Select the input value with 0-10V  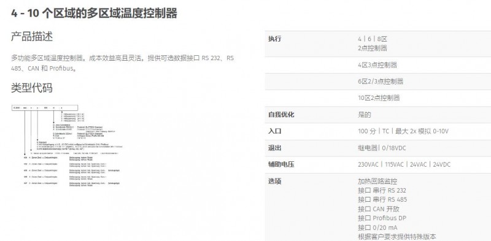403,131
